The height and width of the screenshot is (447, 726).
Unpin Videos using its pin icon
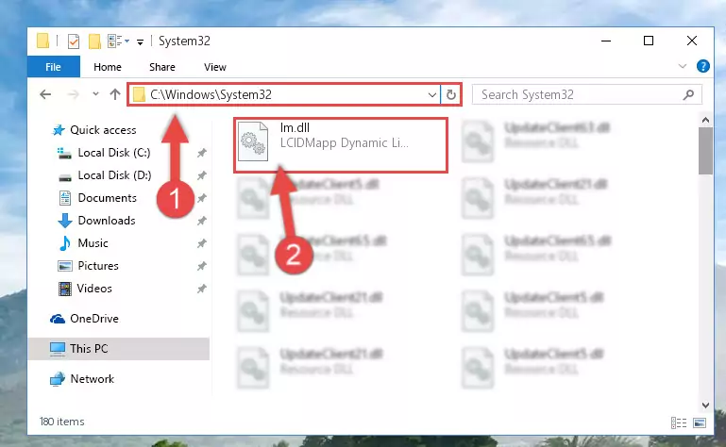202,289
